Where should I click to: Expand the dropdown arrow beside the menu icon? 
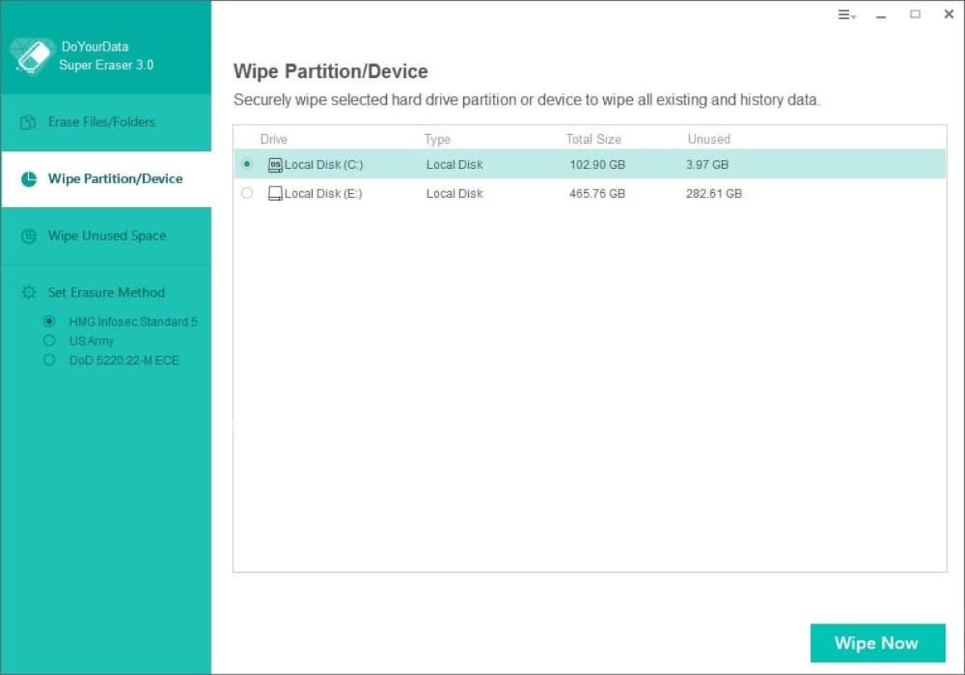852,18
